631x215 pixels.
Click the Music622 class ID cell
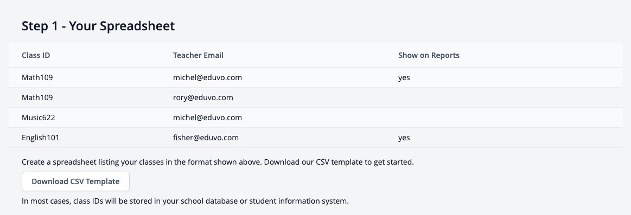point(38,118)
